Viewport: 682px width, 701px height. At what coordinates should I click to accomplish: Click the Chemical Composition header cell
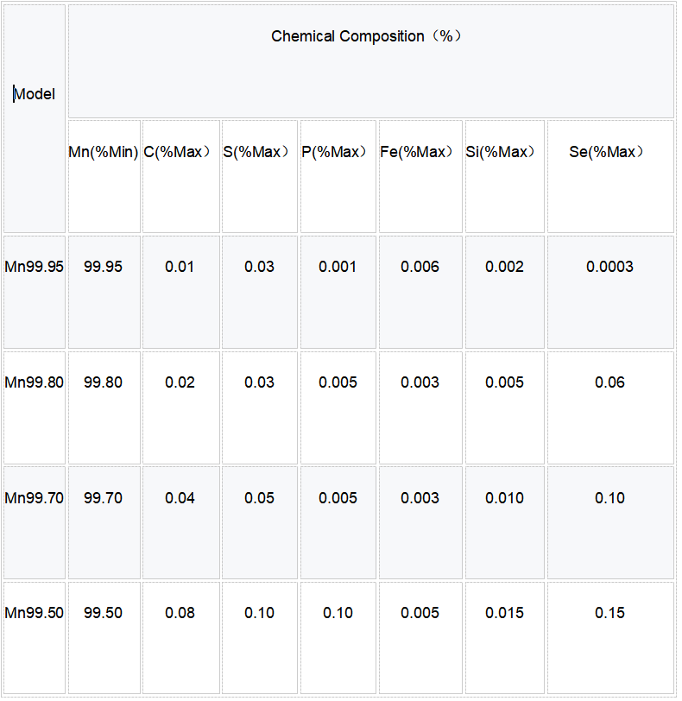tap(368, 36)
